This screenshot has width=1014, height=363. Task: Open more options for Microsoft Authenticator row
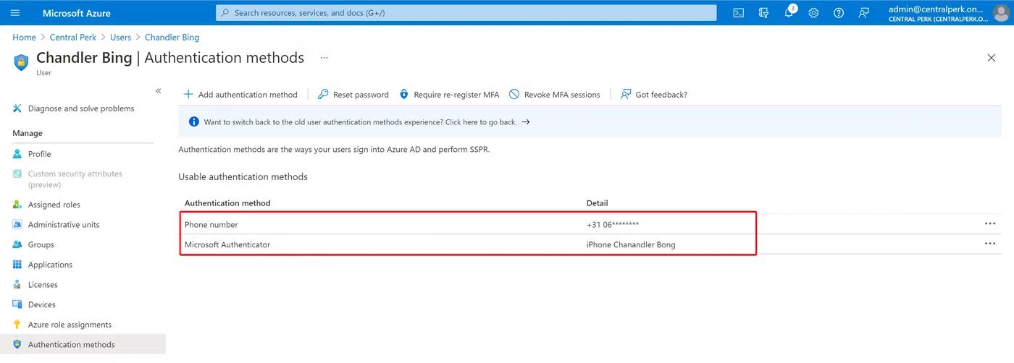coord(990,244)
